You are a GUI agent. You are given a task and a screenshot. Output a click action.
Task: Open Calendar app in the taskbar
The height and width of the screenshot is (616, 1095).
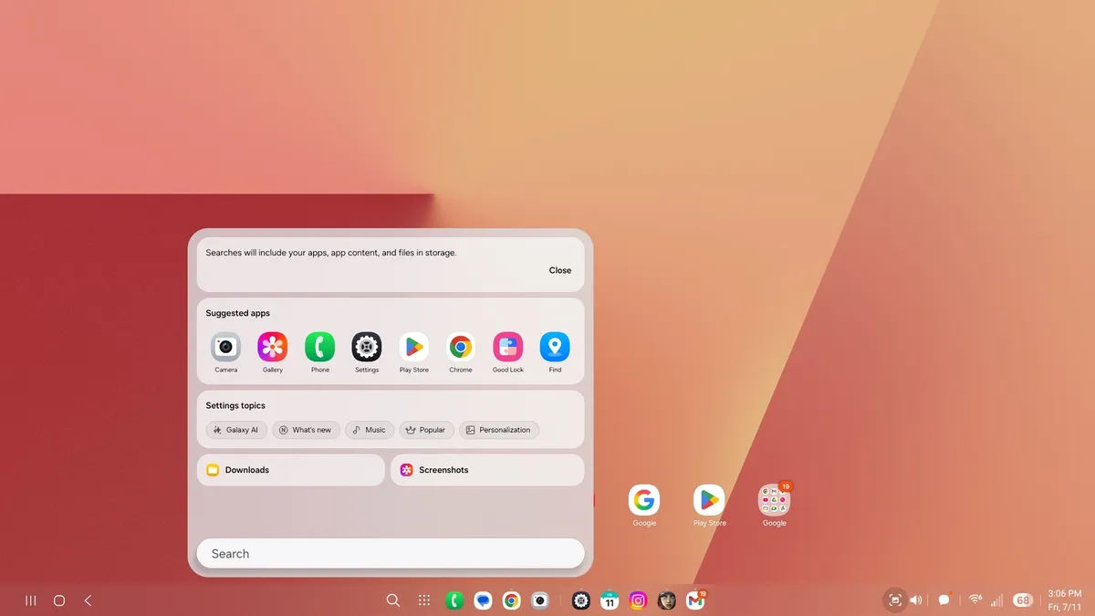coord(610,600)
